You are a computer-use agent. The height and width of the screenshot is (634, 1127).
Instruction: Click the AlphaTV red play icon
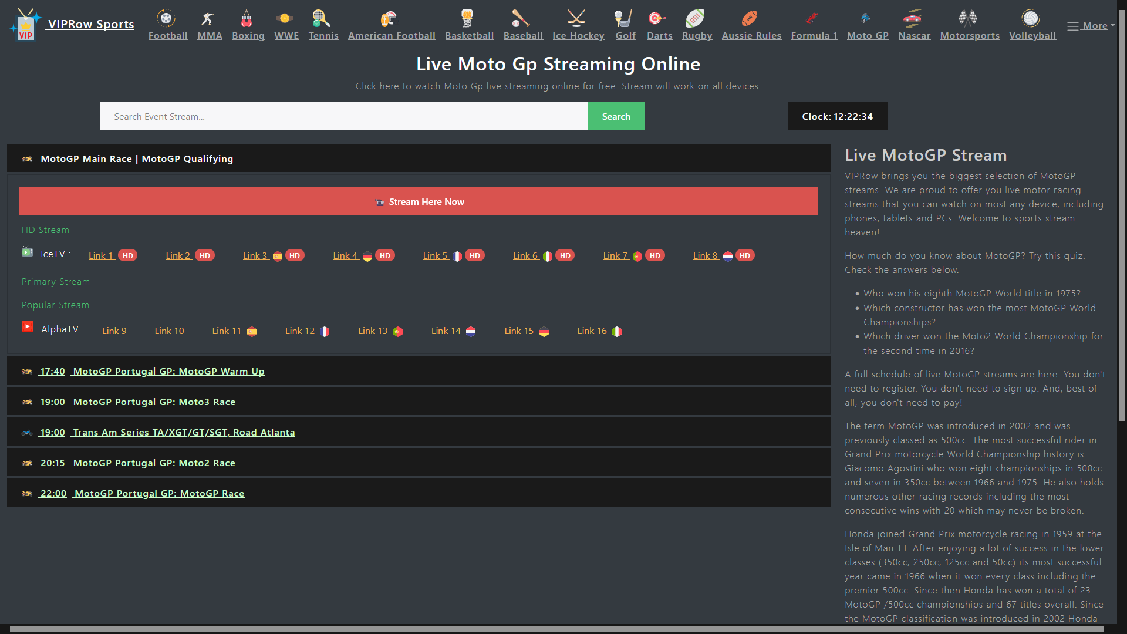[x=28, y=326]
